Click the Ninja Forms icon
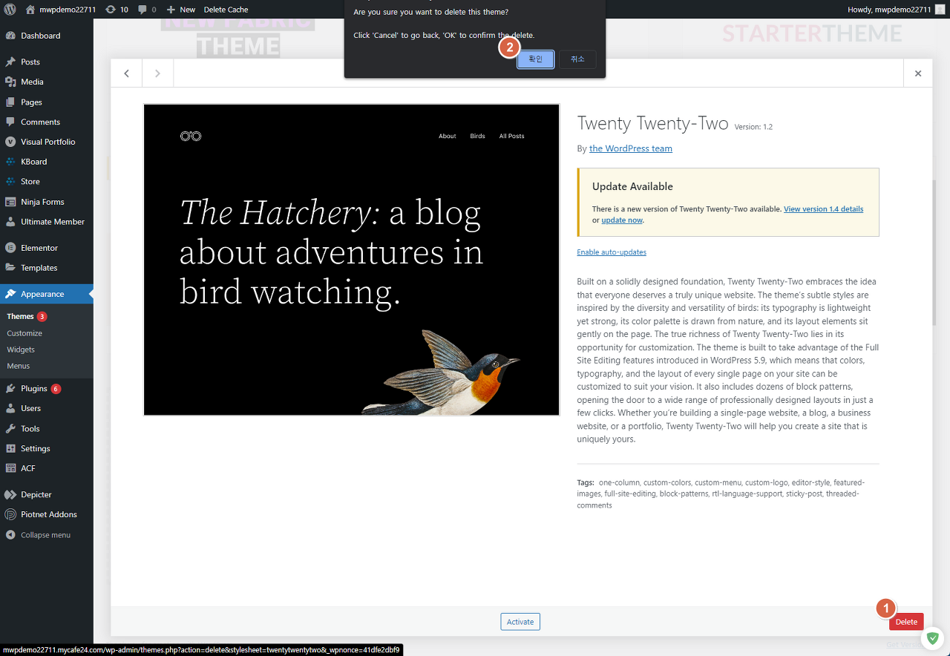 tap(10, 202)
